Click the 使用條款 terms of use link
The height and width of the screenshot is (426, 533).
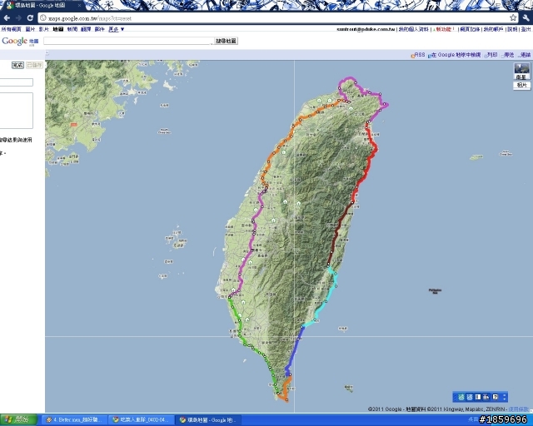520,409
